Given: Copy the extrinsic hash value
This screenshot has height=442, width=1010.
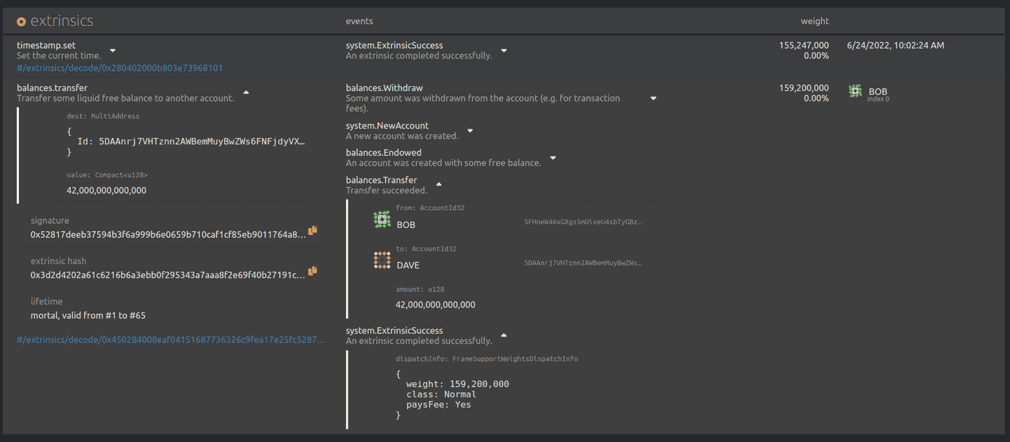Looking at the screenshot, I should pos(312,271).
